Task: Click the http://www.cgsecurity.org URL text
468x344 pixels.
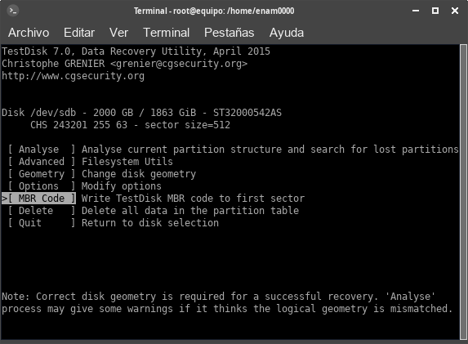Action: (x=74, y=76)
